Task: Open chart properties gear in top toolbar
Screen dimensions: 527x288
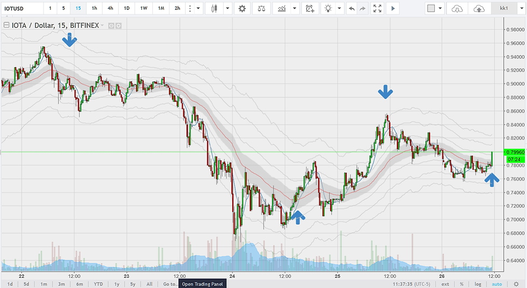Action: coord(242,9)
